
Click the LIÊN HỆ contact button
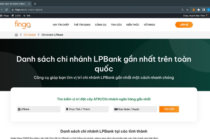(x=184, y=25)
